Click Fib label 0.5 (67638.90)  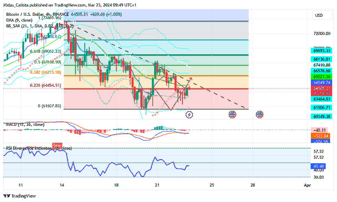[47, 62]
